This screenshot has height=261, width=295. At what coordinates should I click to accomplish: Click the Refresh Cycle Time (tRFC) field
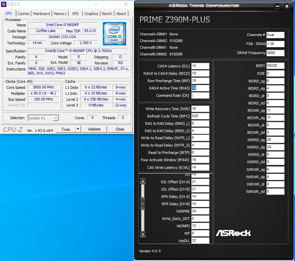click(x=200, y=116)
